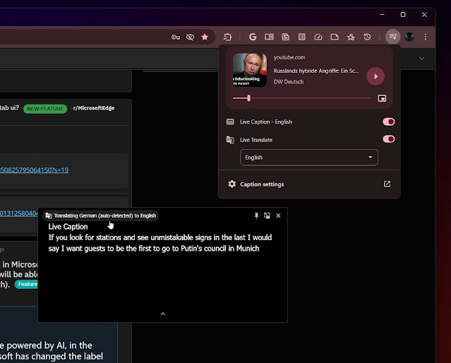Click the youtube.com source label
The image size is (451, 363).
coord(289,57)
